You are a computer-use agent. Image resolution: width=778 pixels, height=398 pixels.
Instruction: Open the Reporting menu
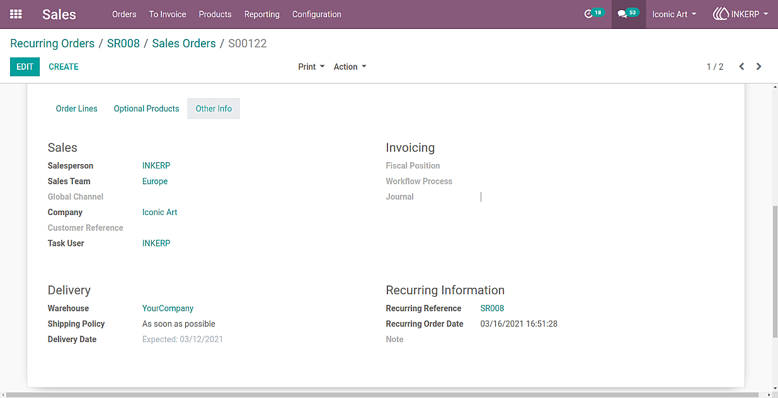point(262,14)
